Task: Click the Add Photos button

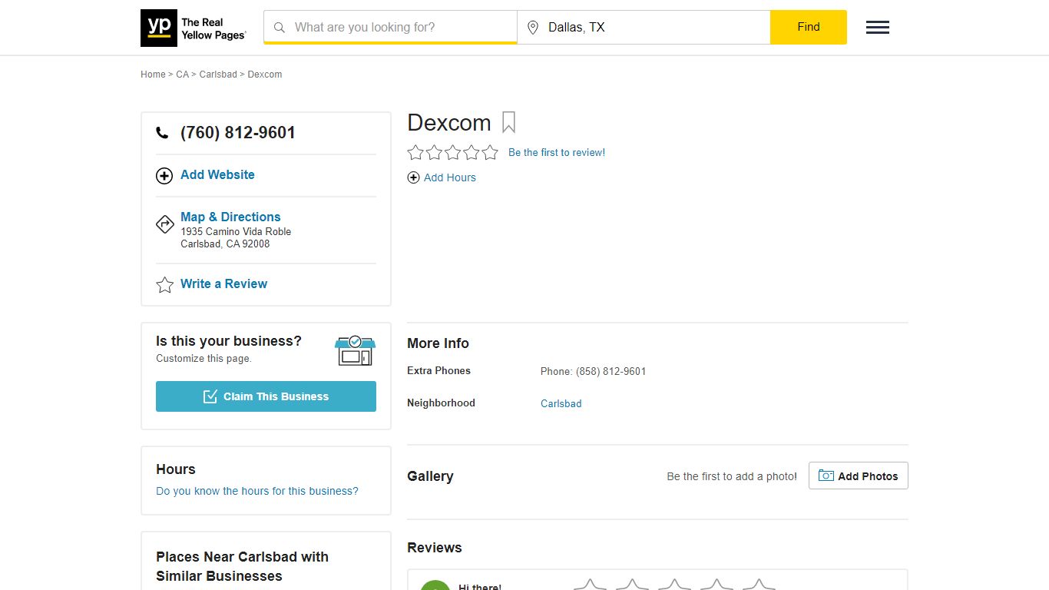Action: click(859, 476)
